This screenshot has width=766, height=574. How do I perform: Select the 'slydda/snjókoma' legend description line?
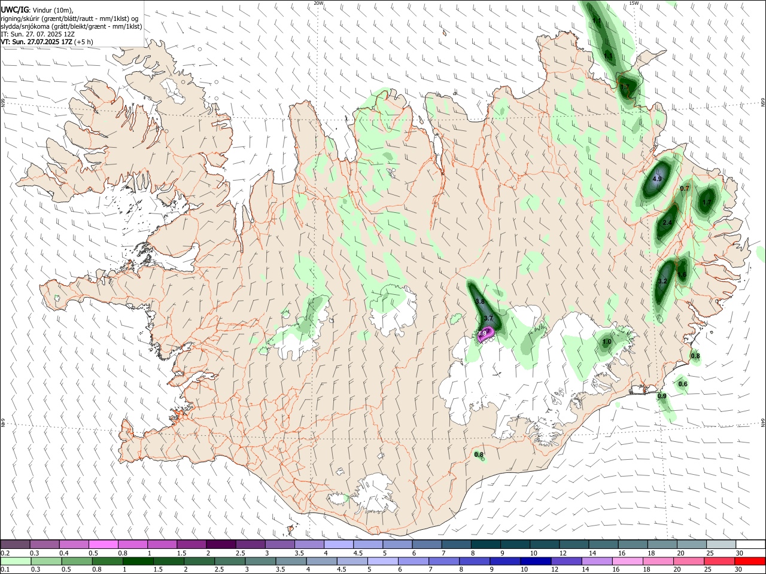pos(71,26)
